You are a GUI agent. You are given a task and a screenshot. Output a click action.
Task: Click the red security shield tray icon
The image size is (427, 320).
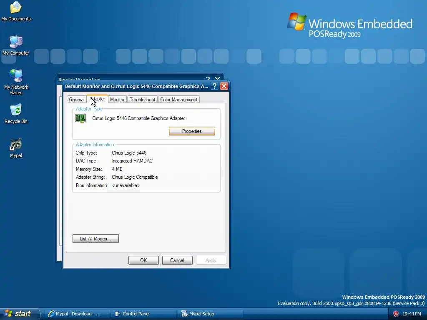click(x=396, y=314)
